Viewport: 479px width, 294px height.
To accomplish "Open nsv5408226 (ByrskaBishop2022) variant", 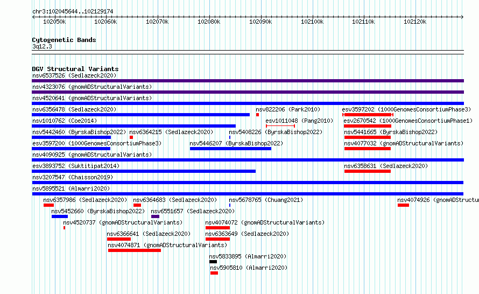I will 276,132.
